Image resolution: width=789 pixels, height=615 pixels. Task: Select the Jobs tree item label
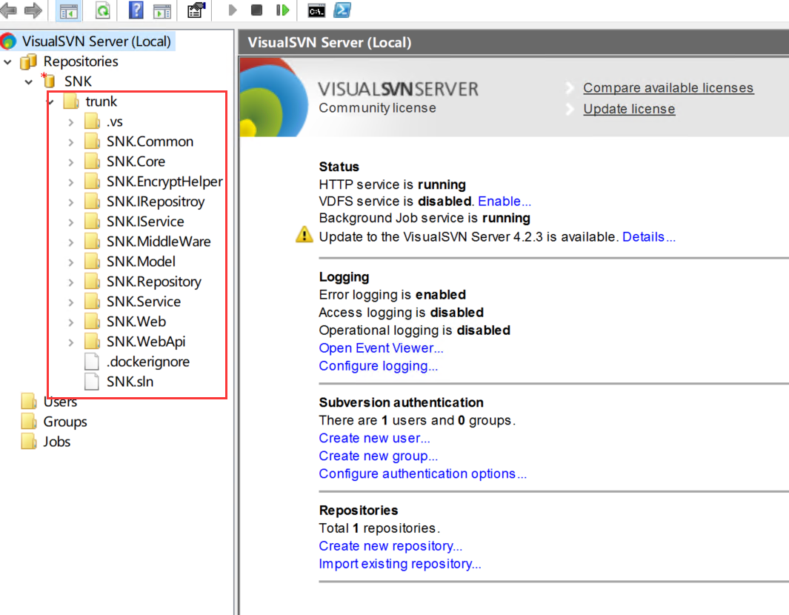tap(56, 442)
